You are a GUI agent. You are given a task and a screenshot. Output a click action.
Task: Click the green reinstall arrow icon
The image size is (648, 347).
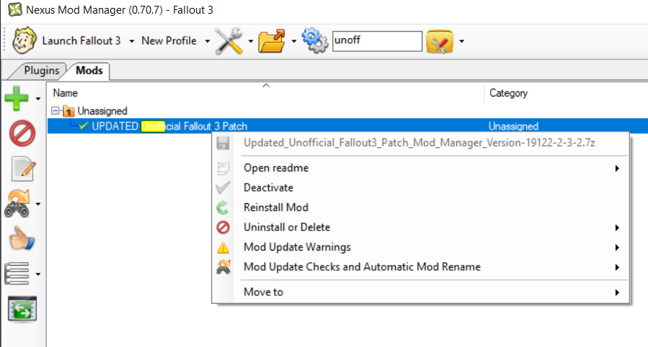pos(223,207)
